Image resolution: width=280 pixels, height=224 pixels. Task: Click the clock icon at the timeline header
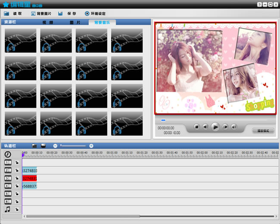click(x=8, y=154)
